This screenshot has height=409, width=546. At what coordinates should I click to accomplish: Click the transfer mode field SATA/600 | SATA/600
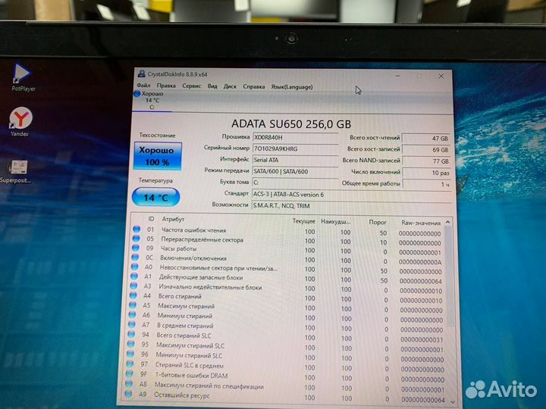[x=295, y=171]
